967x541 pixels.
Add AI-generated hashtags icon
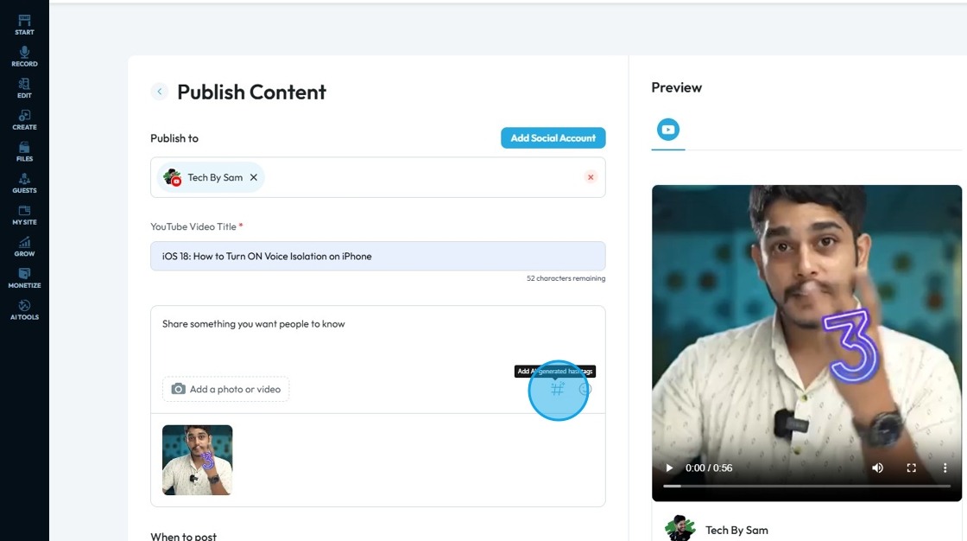(558, 389)
